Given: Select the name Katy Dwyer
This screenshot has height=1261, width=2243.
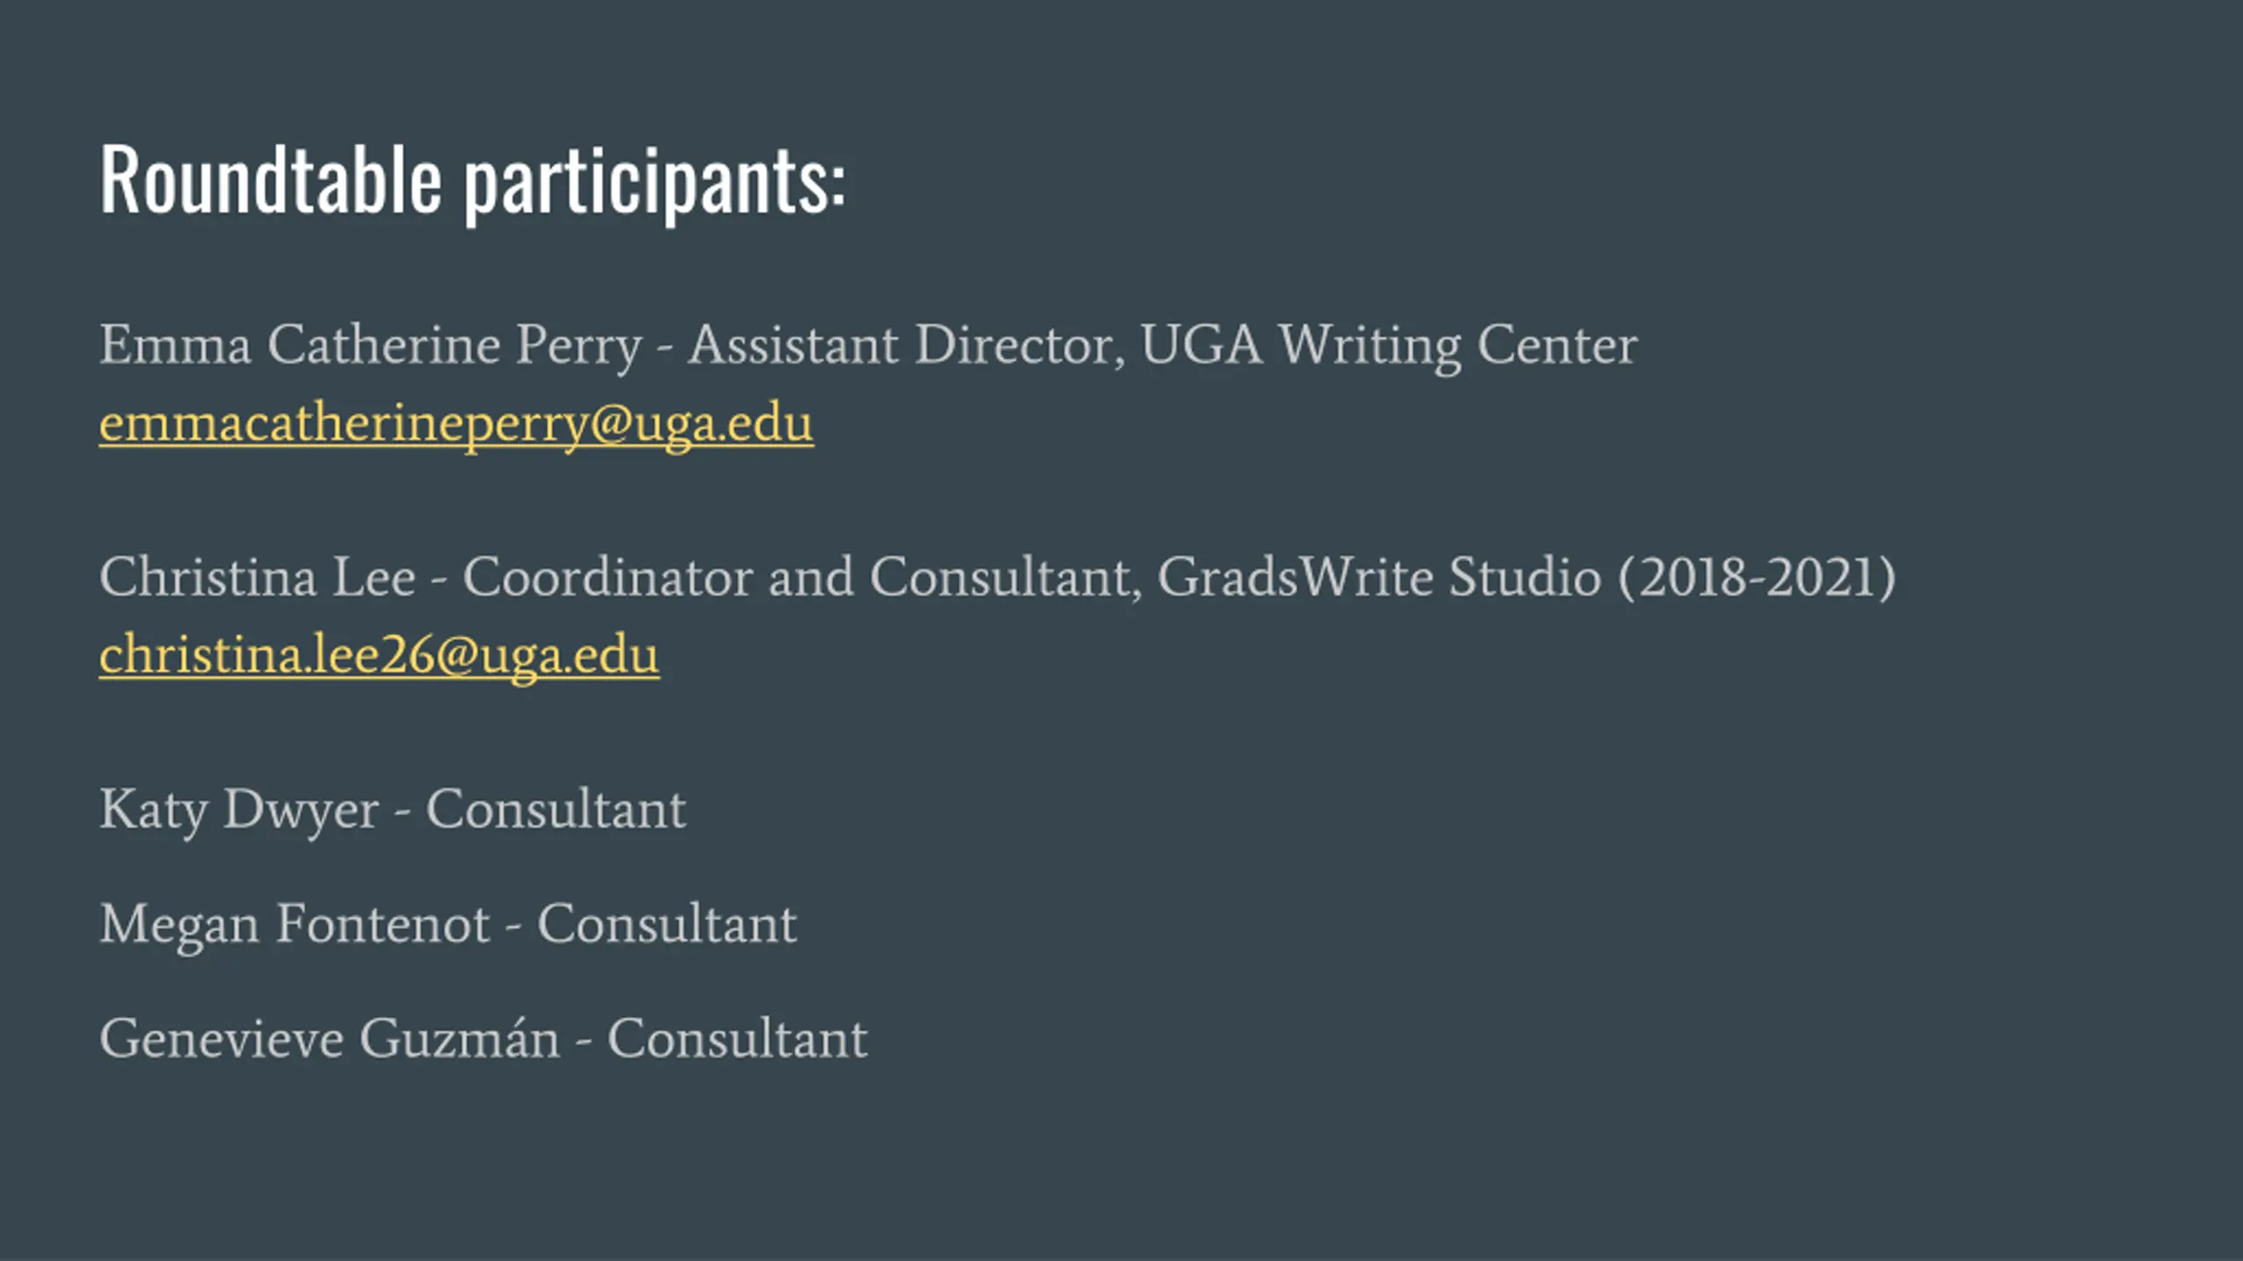Looking at the screenshot, I should coord(239,811).
